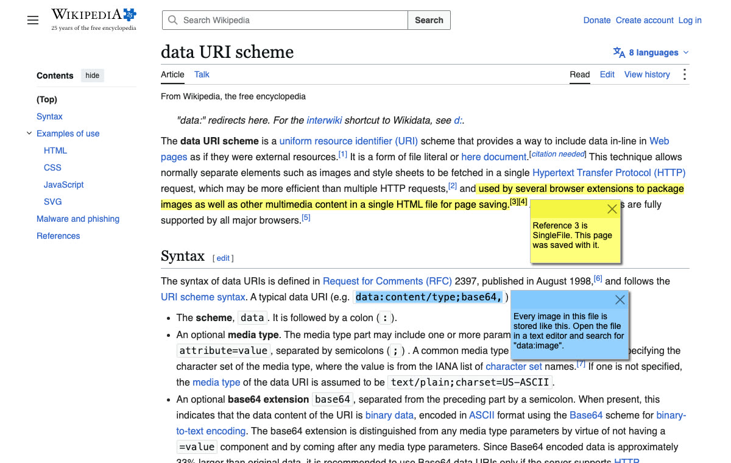Click blue note text about data:image
This screenshot has width=731, height=463.
click(x=568, y=331)
